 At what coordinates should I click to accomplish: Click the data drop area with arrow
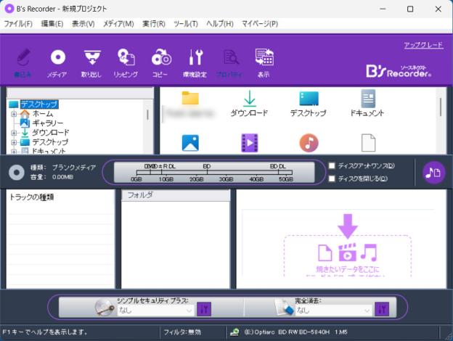tap(348, 245)
